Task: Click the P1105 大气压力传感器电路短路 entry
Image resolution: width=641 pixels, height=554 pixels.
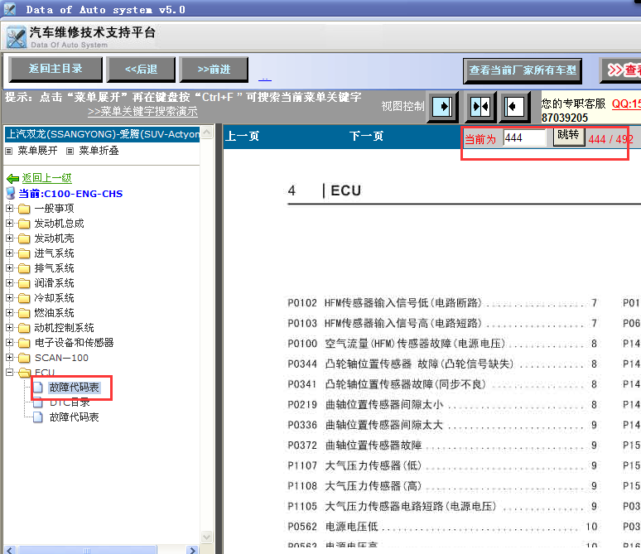Action: point(442,507)
